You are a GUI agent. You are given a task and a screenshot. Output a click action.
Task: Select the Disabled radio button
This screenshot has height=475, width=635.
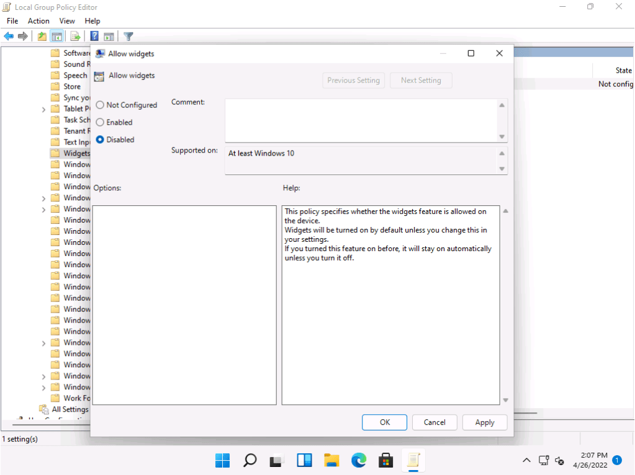click(x=99, y=140)
